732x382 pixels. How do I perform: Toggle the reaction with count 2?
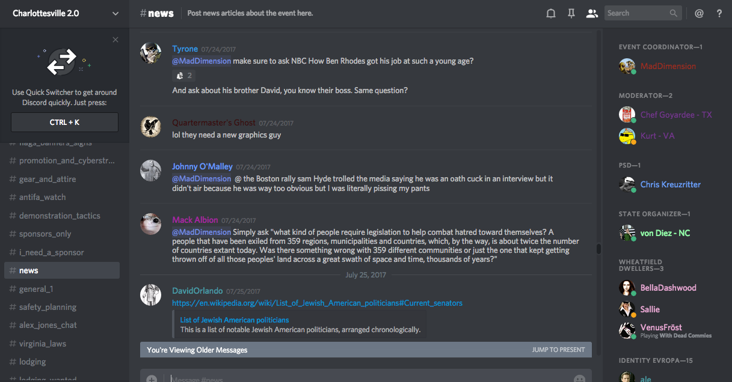tap(184, 76)
